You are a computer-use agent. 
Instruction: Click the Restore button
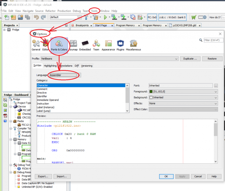[212, 59]
